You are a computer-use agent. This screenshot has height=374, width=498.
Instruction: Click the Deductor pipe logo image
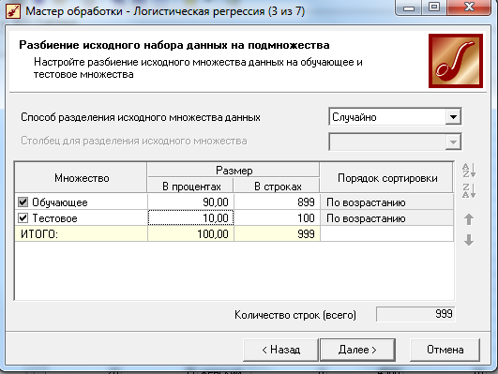pos(456,61)
